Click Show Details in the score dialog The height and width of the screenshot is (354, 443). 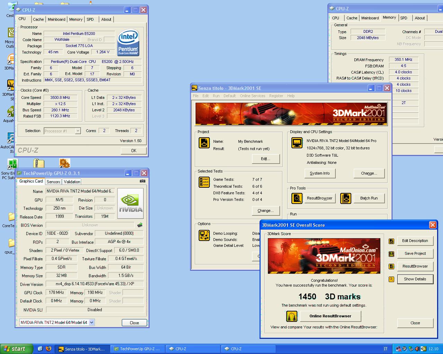tap(415, 279)
